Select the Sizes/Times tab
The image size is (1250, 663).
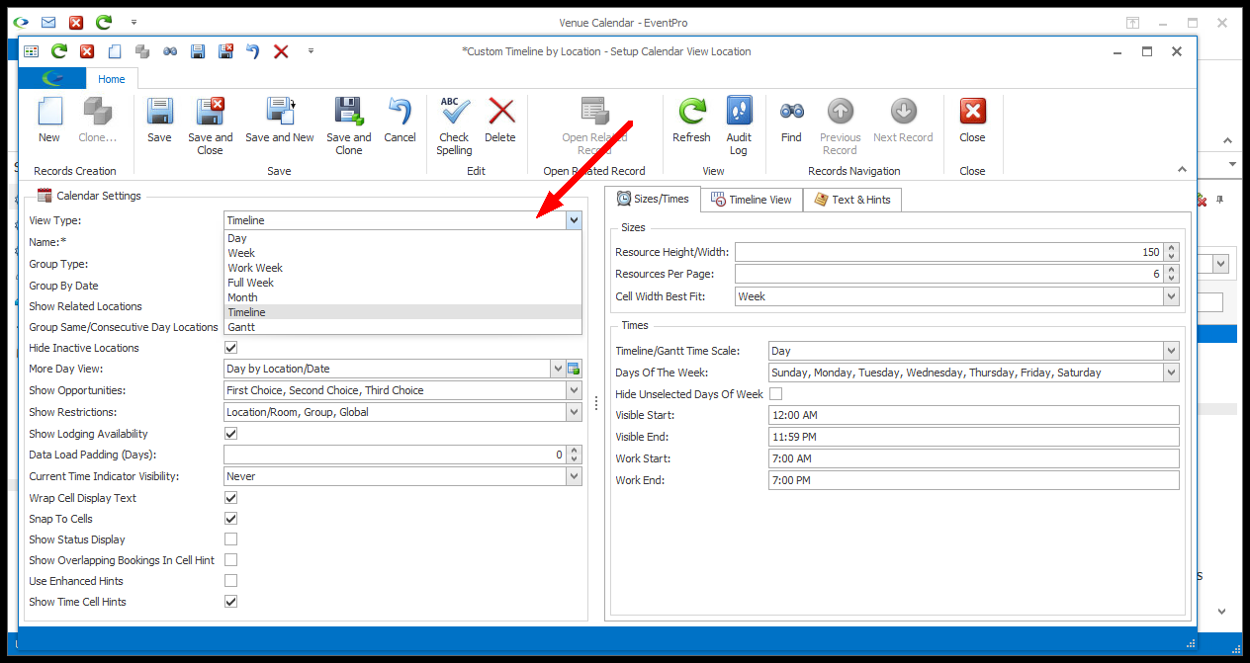[x=653, y=199]
